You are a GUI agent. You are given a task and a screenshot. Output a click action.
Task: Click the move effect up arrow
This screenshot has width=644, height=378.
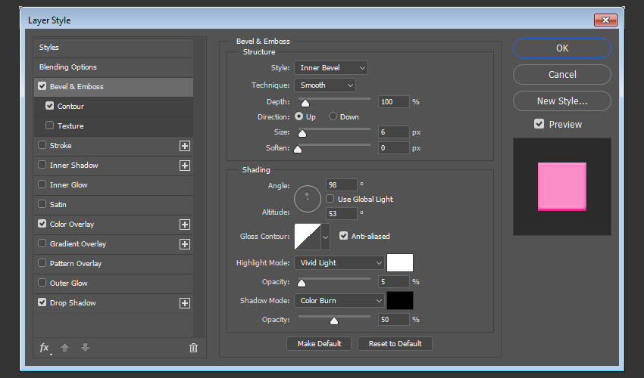point(66,348)
